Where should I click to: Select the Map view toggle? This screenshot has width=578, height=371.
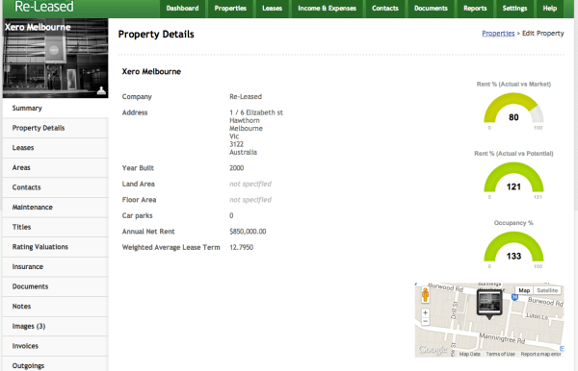click(x=524, y=290)
